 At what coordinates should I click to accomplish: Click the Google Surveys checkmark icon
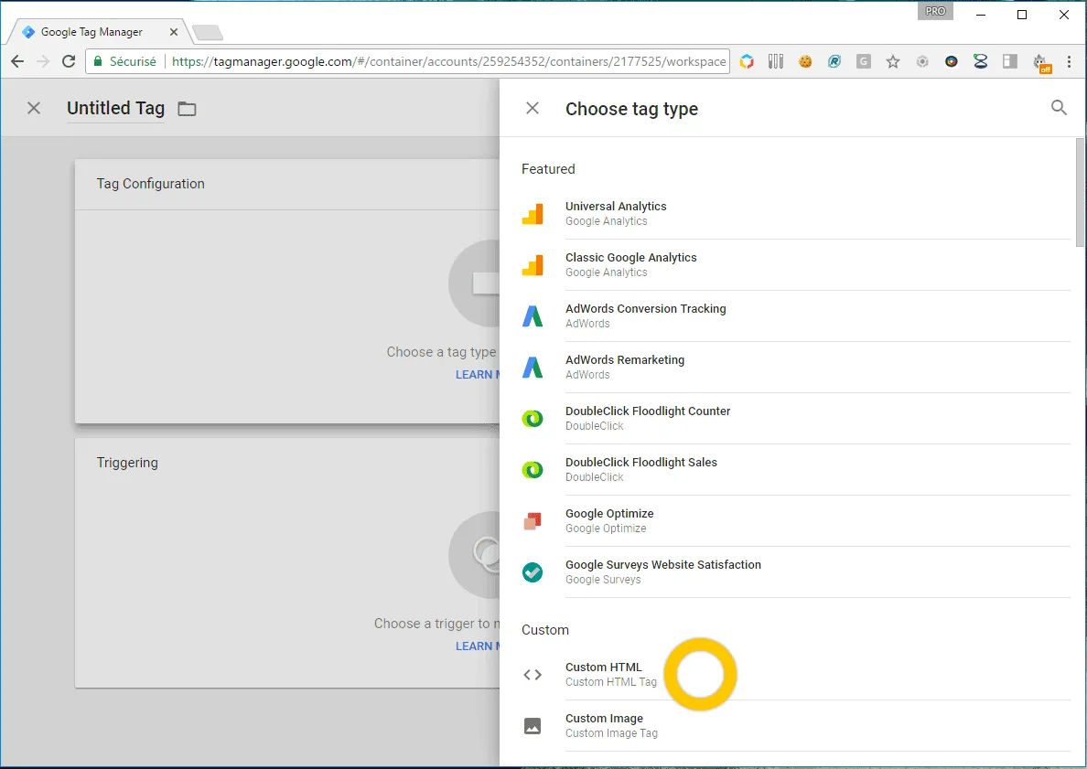tap(533, 572)
